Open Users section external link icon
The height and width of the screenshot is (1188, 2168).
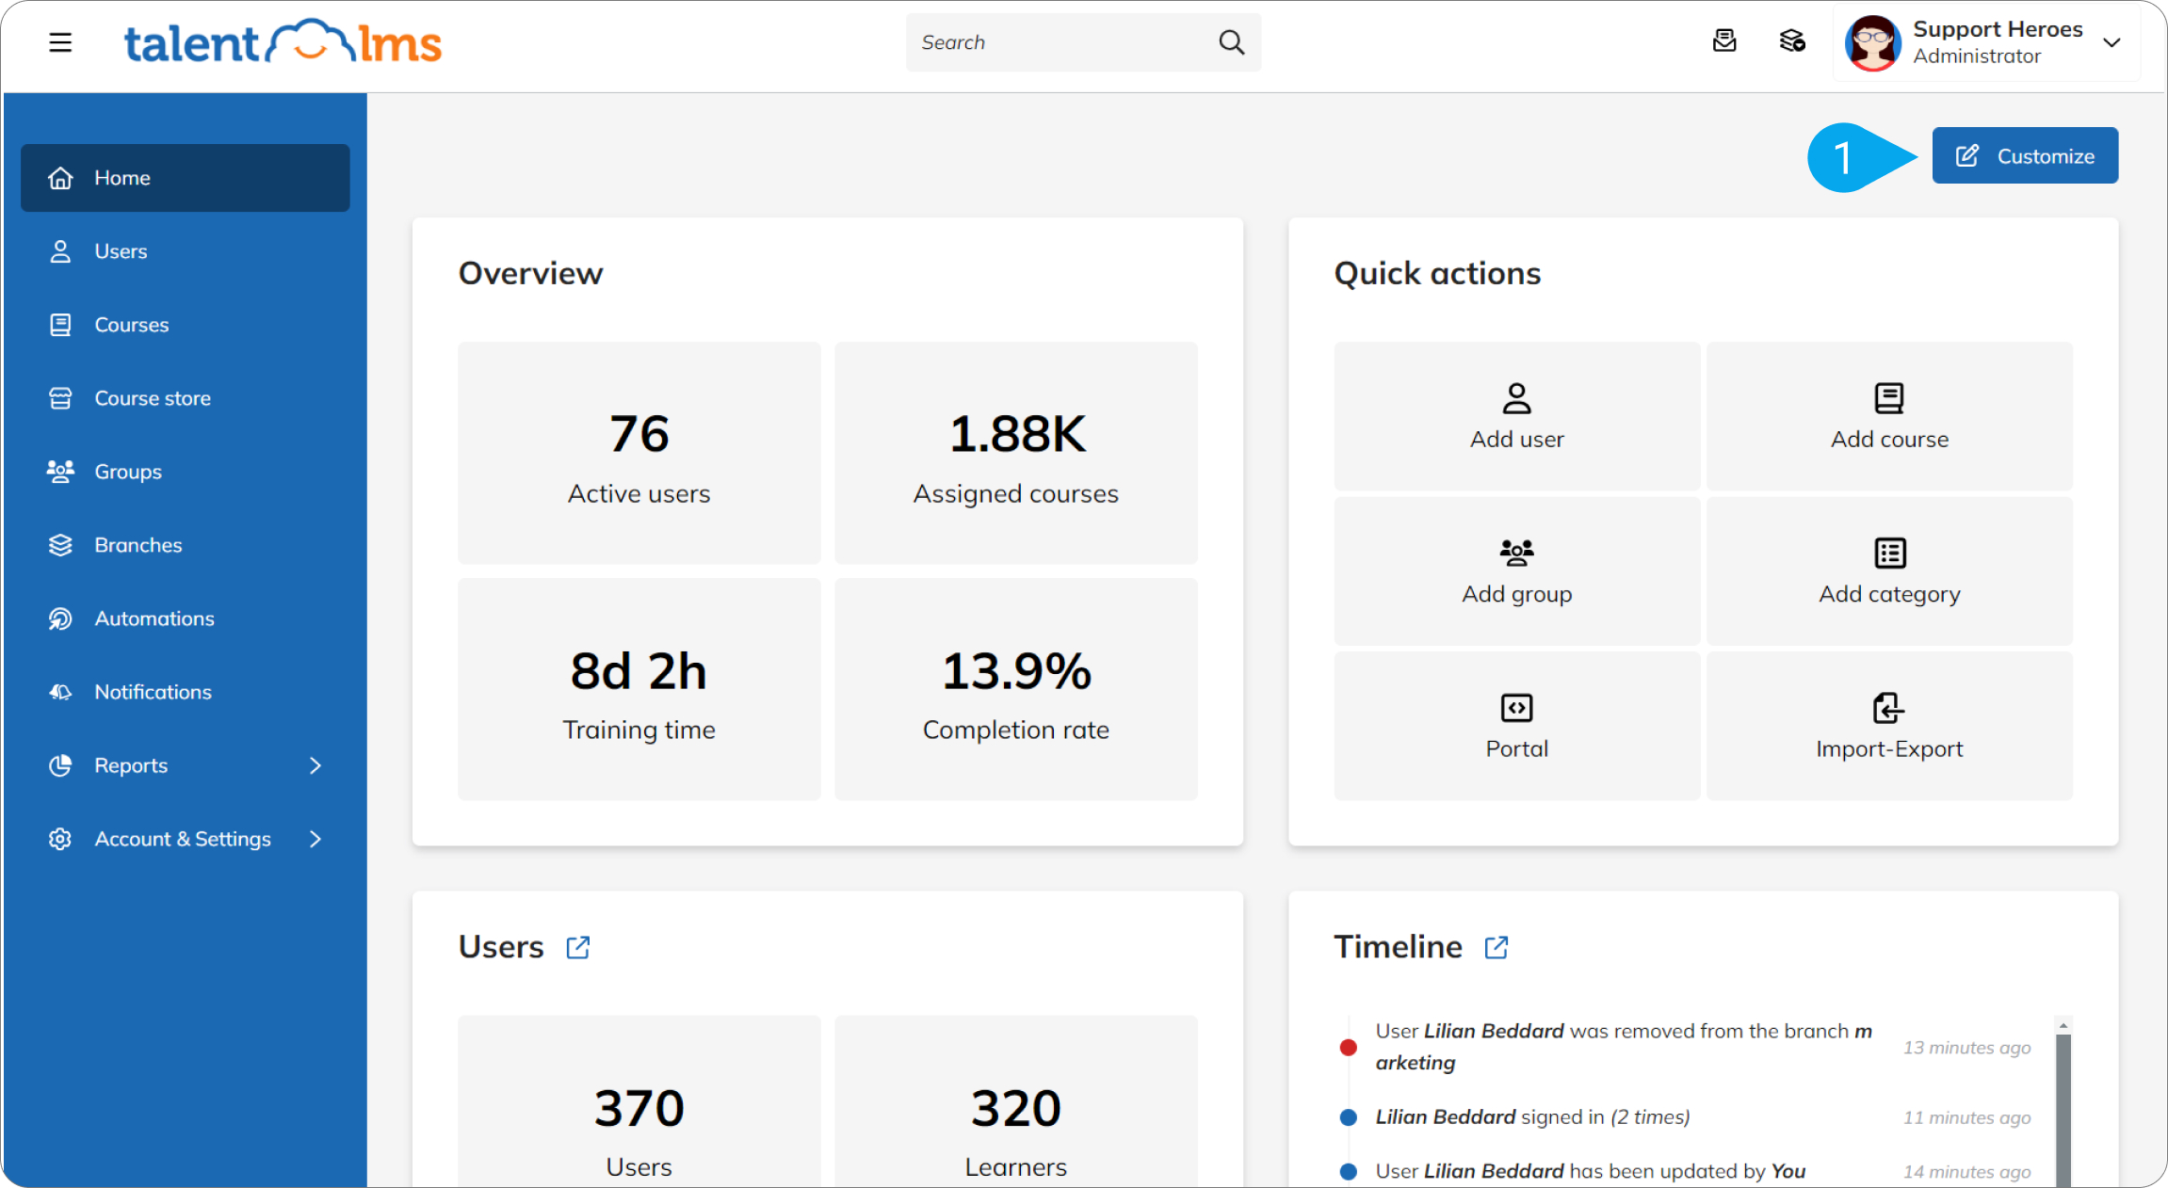[x=578, y=947]
